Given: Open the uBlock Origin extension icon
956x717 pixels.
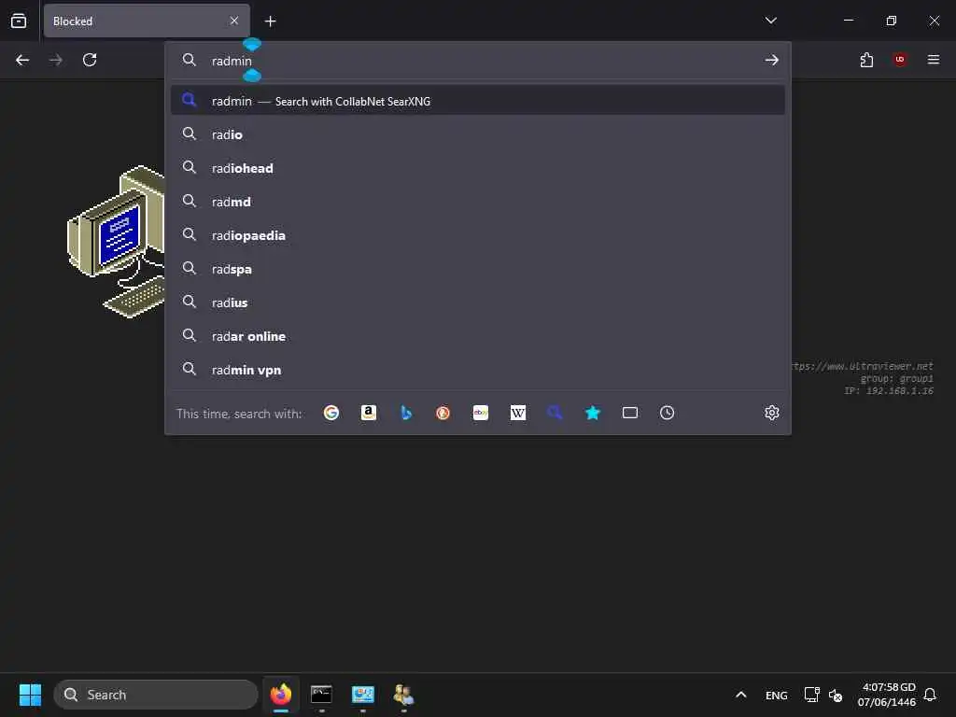Looking at the screenshot, I should click(x=900, y=60).
